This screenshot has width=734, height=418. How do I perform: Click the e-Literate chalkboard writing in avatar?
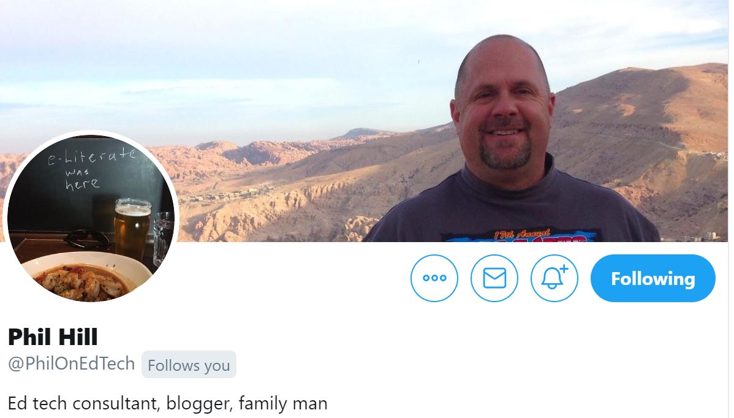click(x=91, y=168)
